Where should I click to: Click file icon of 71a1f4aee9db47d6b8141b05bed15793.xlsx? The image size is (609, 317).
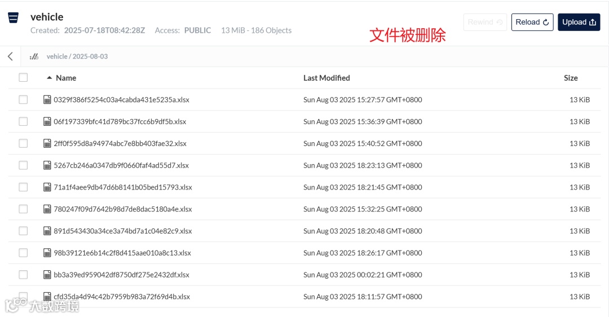pyautogui.click(x=47, y=187)
